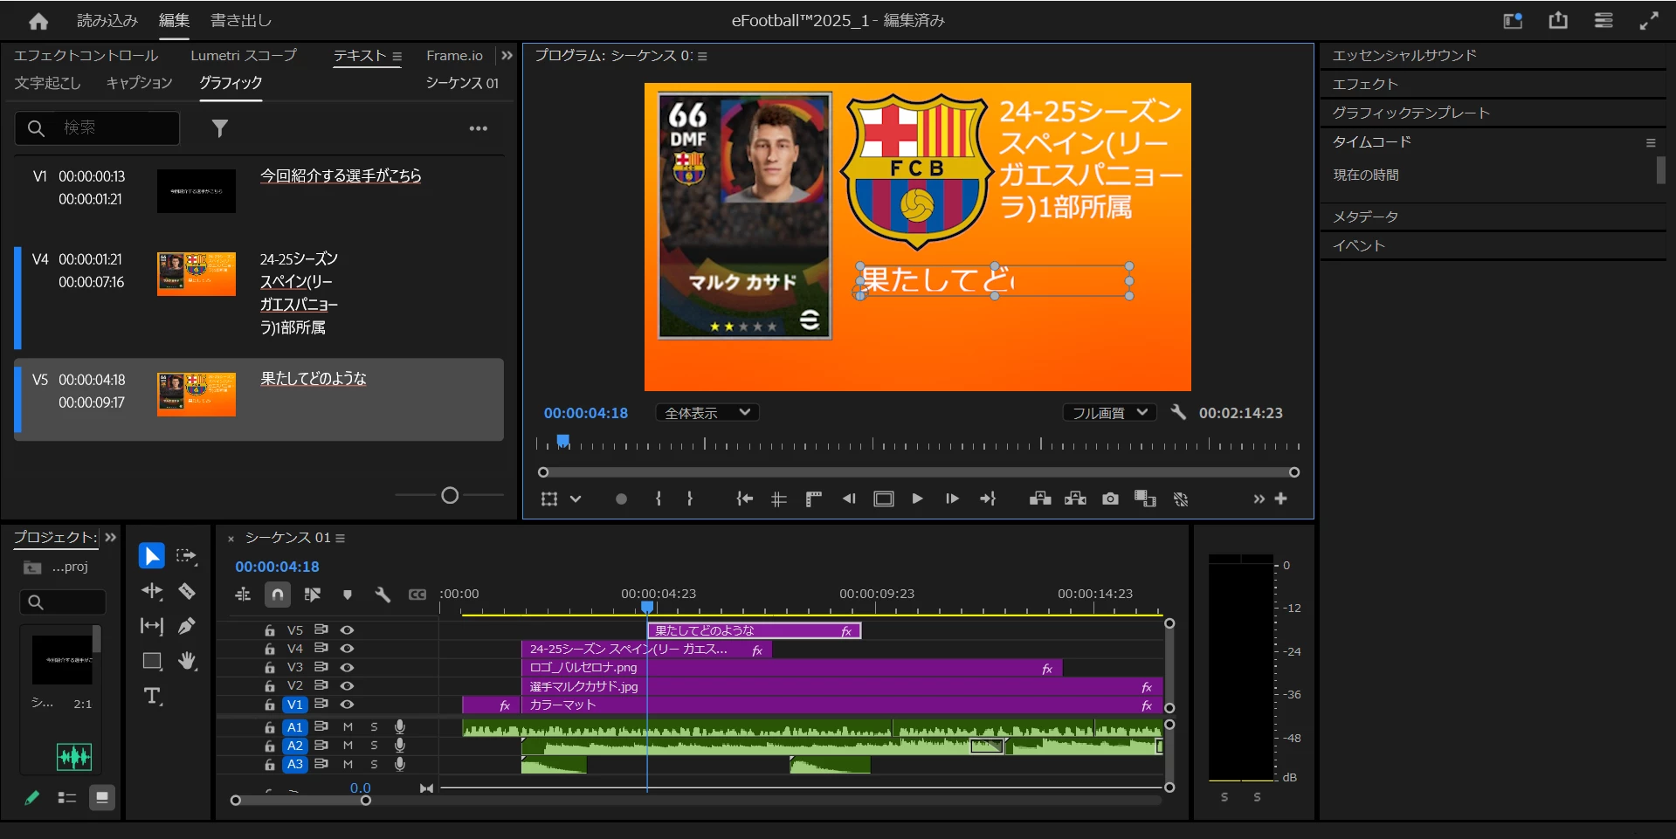The image size is (1676, 839).
Task: Open the エフェクトコントロール panel tab
Action: point(86,55)
